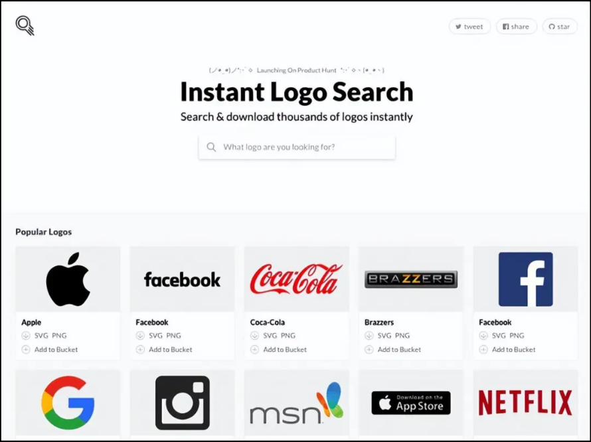The height and width of the screenshot is (442, 591).
Task: Select the Netflix logo thumbnail
Action: pos(525,403)
